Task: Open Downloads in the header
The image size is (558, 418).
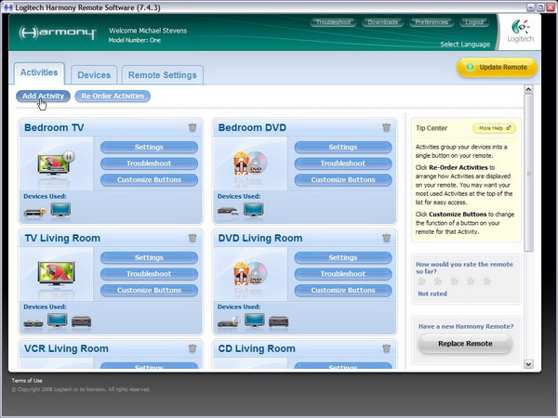Action: 382,22
